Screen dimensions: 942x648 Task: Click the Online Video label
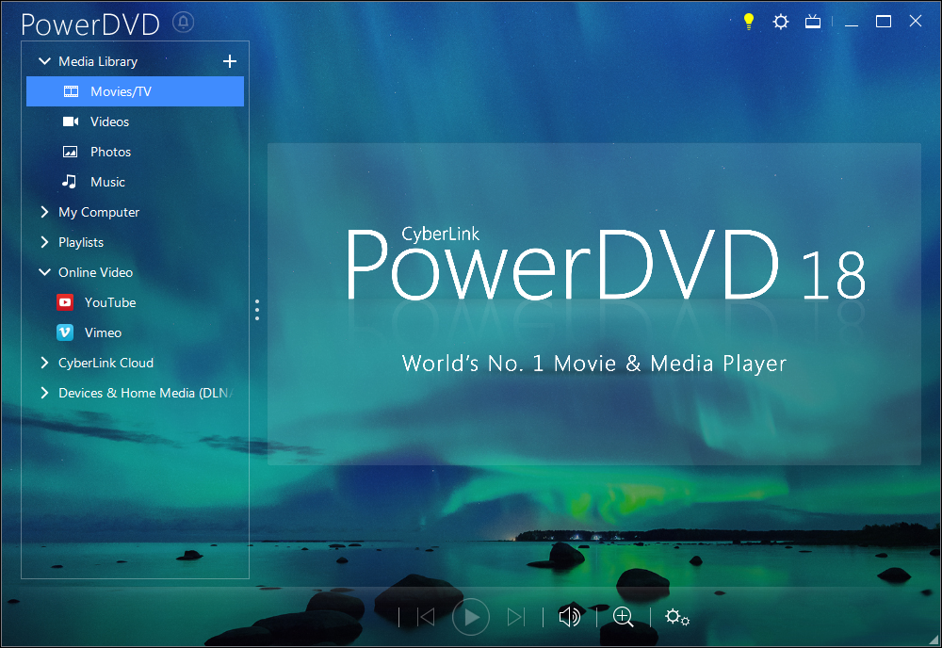coord(95,272)
